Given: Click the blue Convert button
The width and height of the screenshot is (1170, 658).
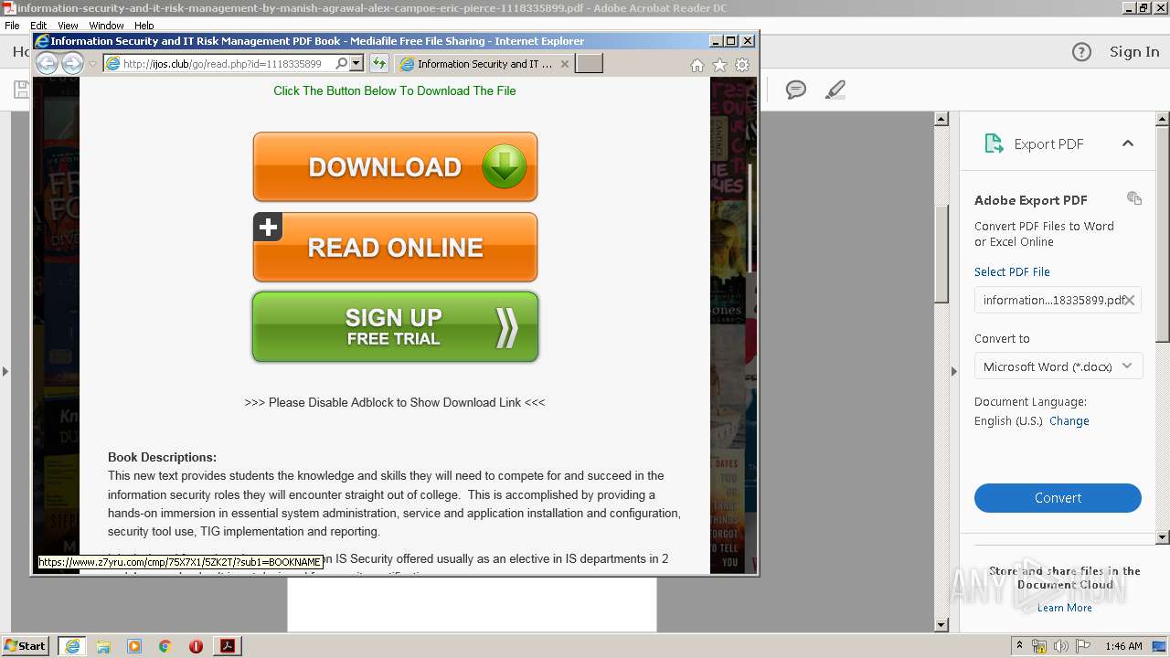Looking at the screenshot, I should coord(1058,498).
